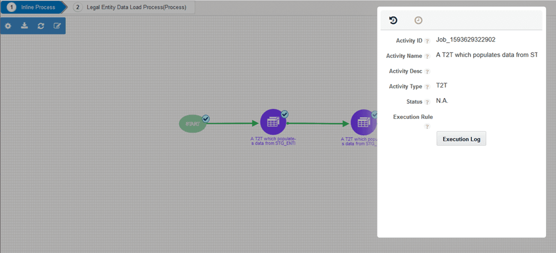This screenshot has height=253, width=556.
Task: Click the arrow between the two T2T nodes
Action: coord(318,123)
